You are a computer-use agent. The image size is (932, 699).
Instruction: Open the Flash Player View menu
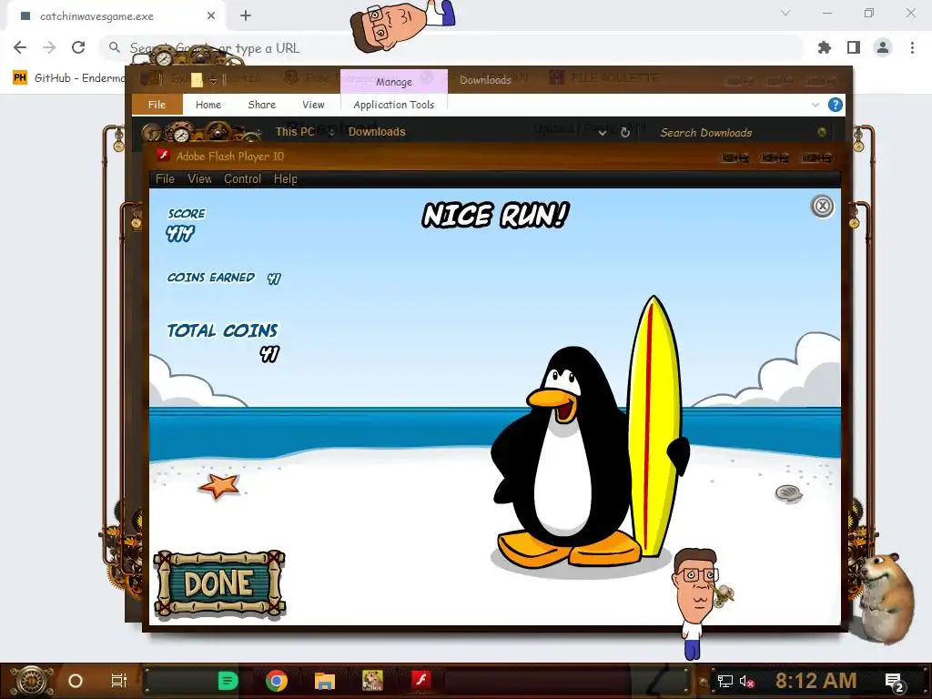(x=199, y=179)
